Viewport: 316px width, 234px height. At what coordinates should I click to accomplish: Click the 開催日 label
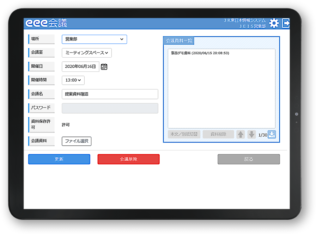[x=41, y=66]
